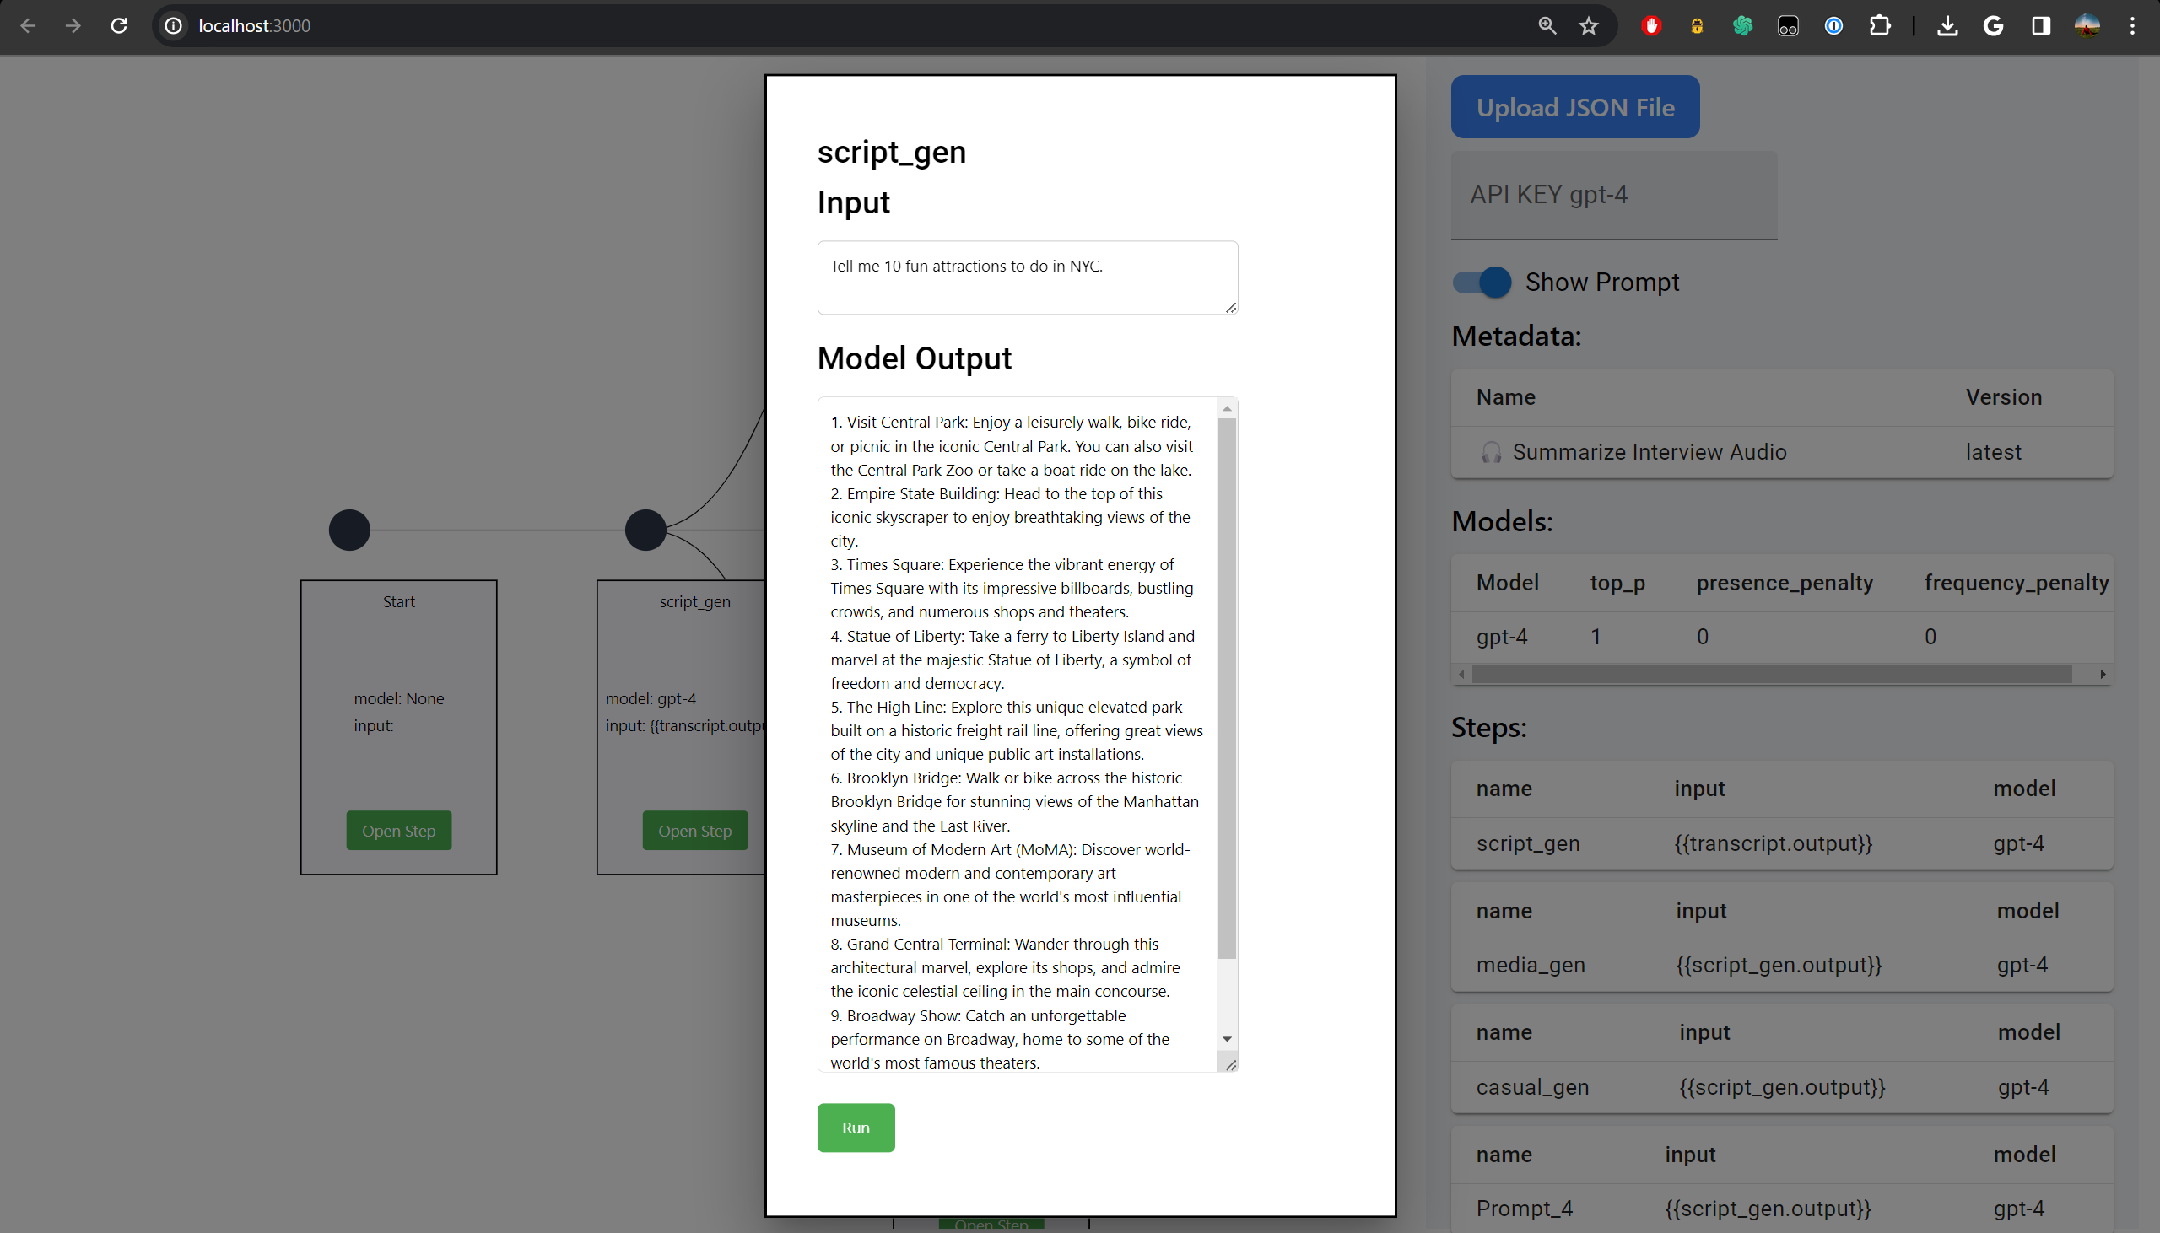Click the downloads arrow icon

click(1947, 25)
